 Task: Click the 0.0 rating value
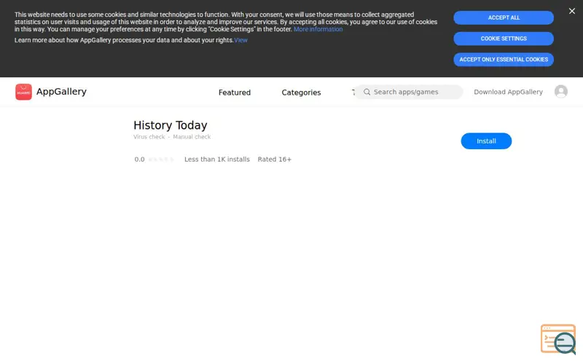(139, 159)
